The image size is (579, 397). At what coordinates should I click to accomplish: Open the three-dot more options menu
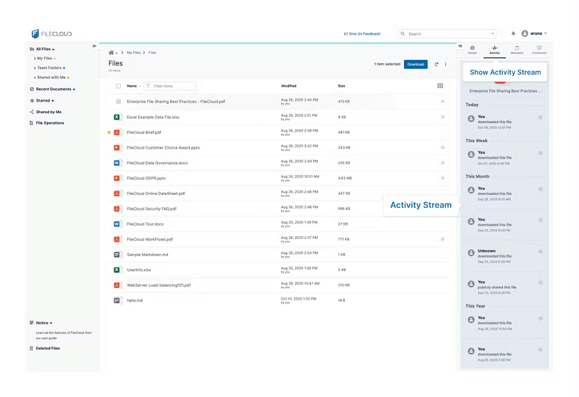pos(446,64)
